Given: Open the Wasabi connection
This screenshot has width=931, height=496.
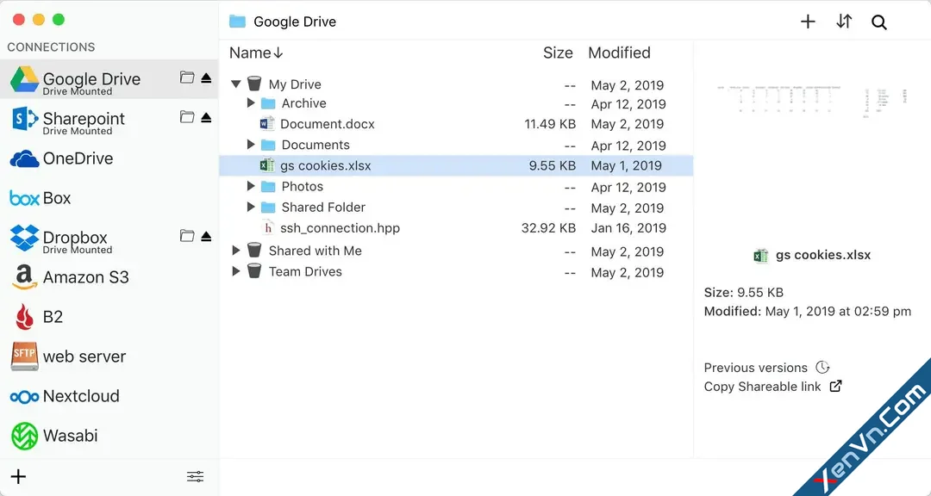Looking at the screenshot, I should pos(109,436).
